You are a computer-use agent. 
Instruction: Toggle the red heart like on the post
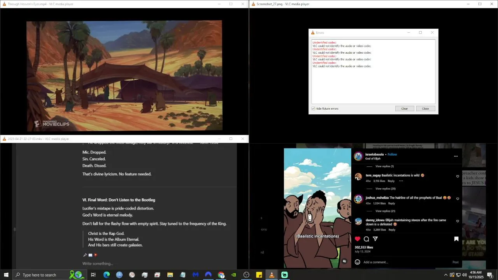(x=357, y=239)
